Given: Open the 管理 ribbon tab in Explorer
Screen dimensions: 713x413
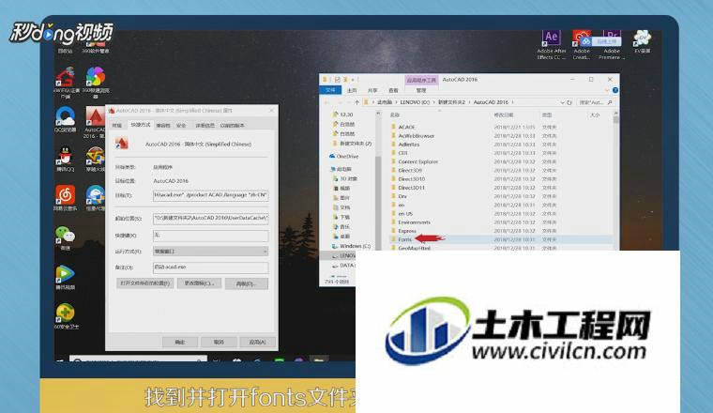Looking at the screenshot, I should [421, 90].
